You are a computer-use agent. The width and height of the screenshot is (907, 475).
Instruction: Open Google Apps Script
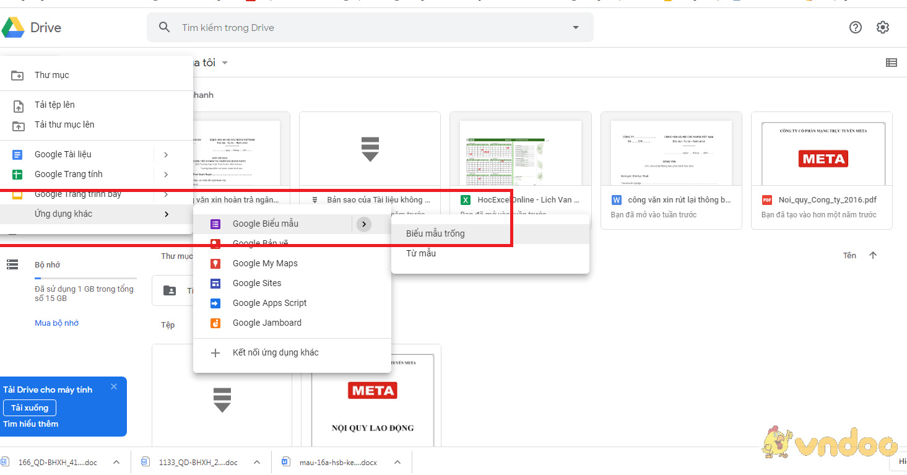(x=270, y=303)
